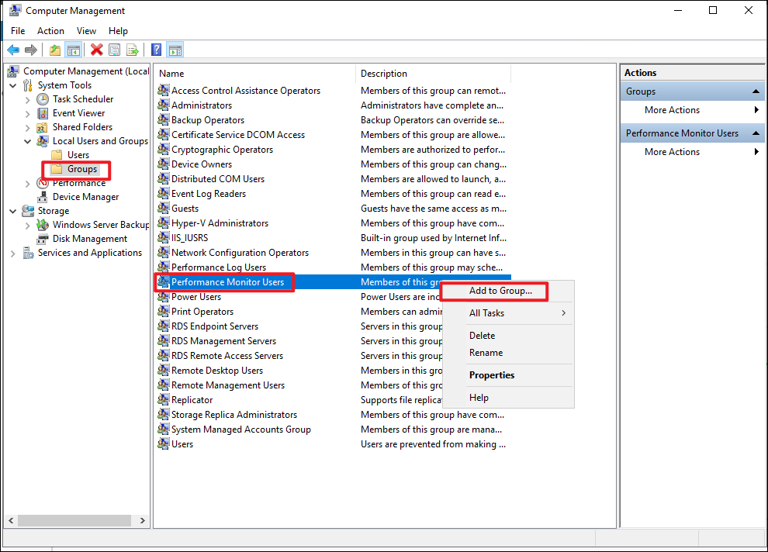Click the Shared Folders icon in tree
Screen dimensions: 768x552
(x=43, y=127)
